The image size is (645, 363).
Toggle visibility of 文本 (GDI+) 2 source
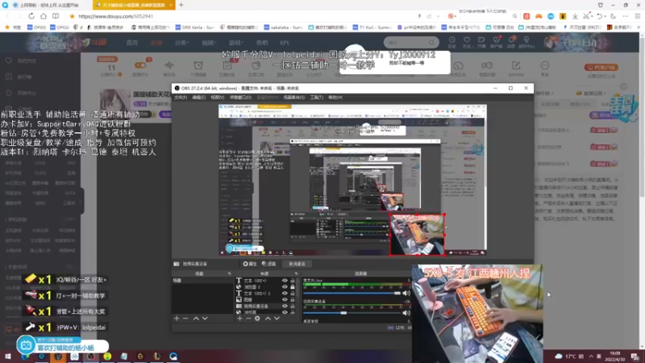285,294
